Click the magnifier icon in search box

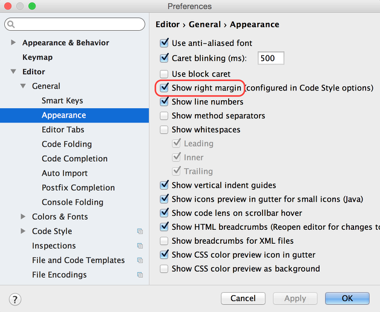(11, 24)
